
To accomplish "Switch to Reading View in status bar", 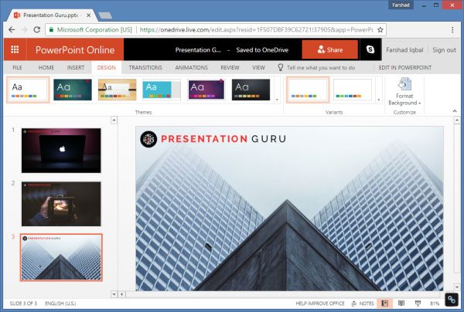I will tap(401, 304).
